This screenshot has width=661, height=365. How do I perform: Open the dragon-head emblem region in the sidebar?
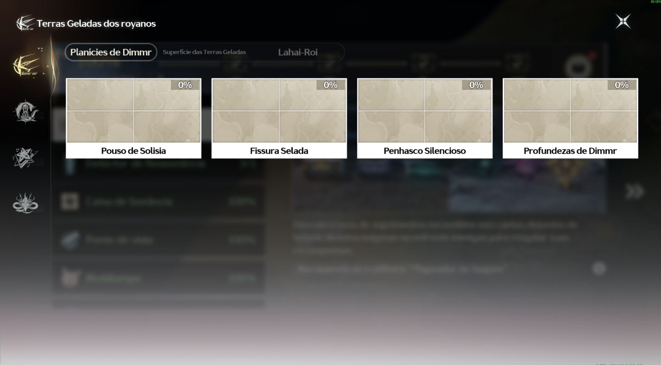tap(25, 203)
